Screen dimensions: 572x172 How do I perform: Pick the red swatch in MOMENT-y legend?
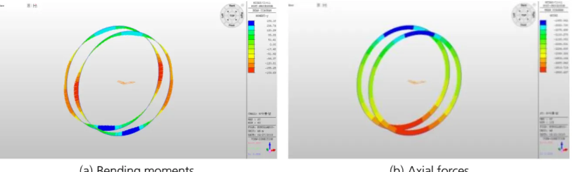(251, 70)
